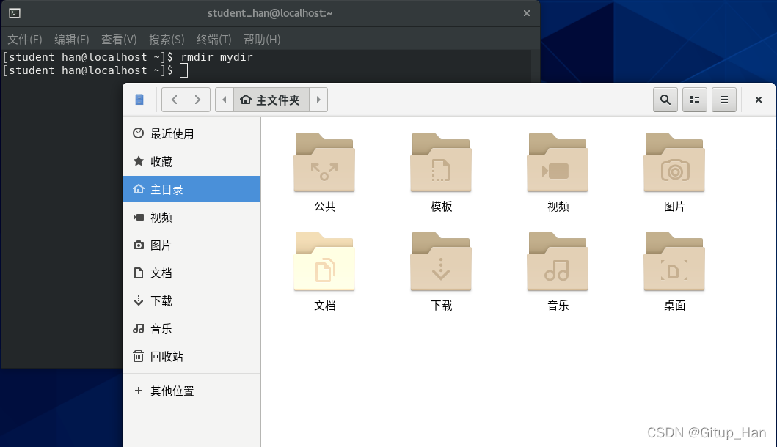The height and width of the screenshot is (447, 777).
Task: Open the terminal 文件(F) menu
Action: (x=25, y=39)
